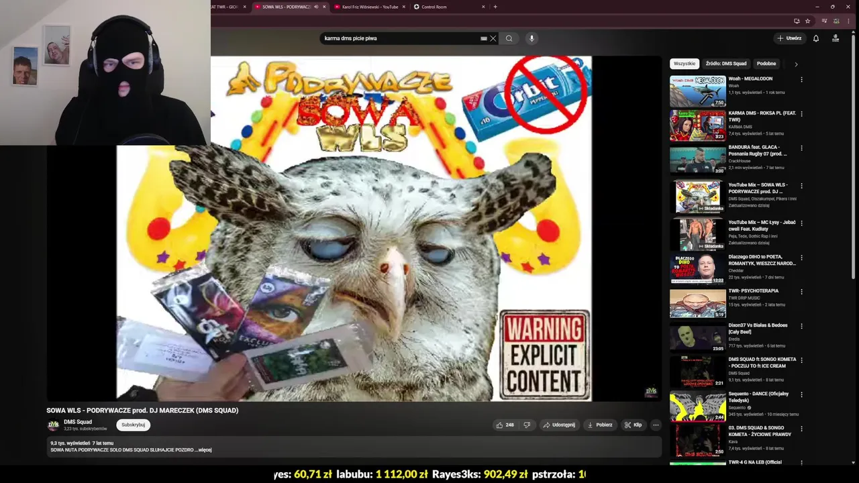The width and height of the screenshot is (859, 483).
Task: Click the Pobierz download button
Action: coord(600,425)
